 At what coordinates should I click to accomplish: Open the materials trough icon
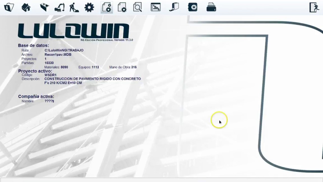[44, 7]
